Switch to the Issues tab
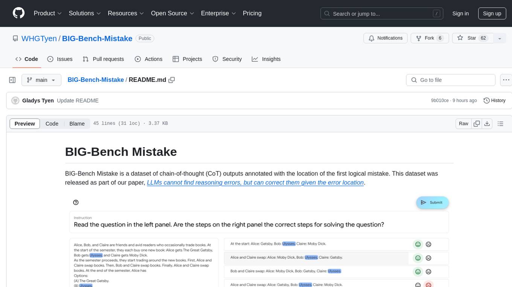The image size is (512, 287). coord(60,59)
